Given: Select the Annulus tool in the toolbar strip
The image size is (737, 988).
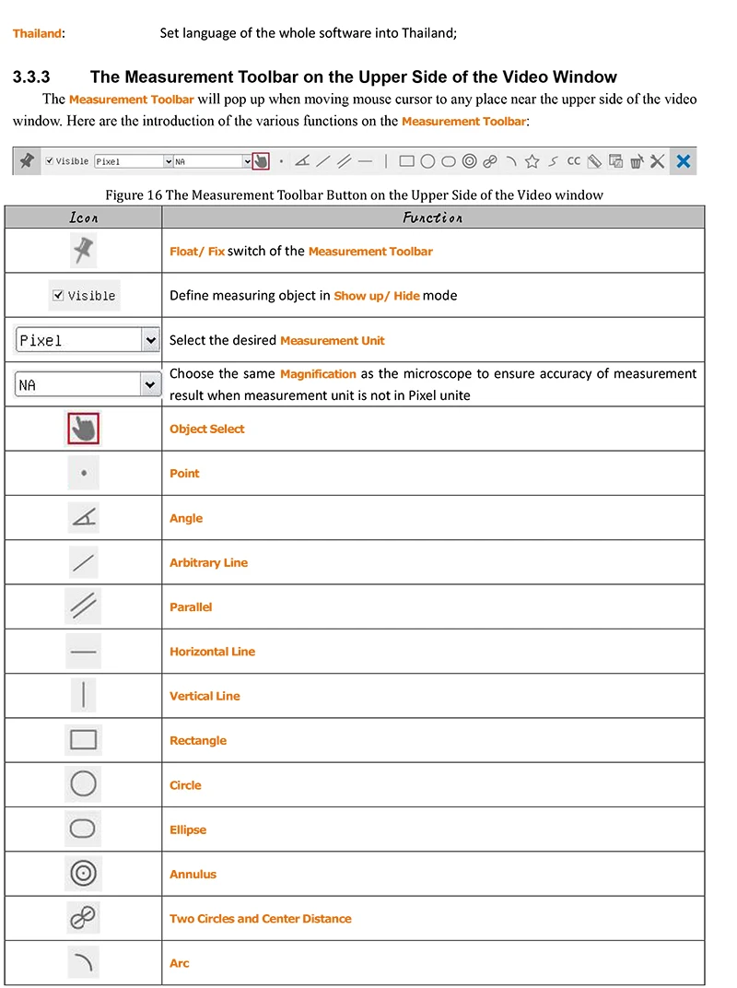Looking at the screenshot, I should click(x=469, y=161).
